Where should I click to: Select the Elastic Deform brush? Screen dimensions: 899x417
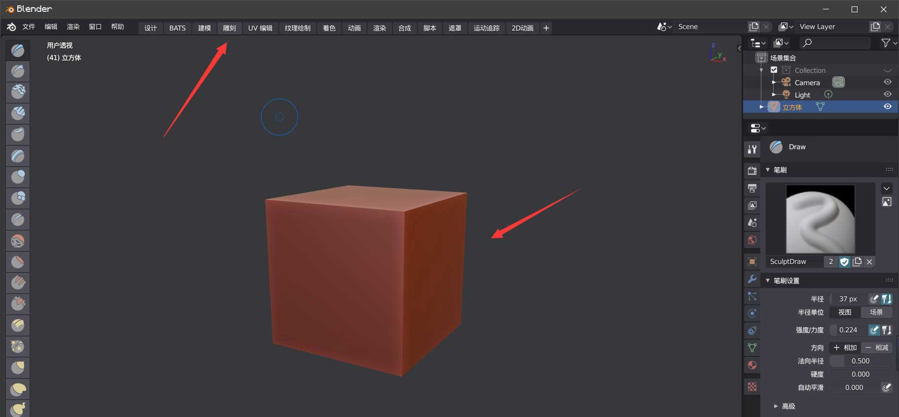click(x=18, y=389)
